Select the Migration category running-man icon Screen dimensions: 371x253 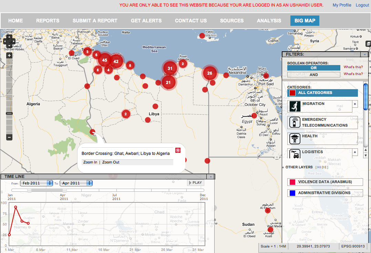tap(295, 106)
